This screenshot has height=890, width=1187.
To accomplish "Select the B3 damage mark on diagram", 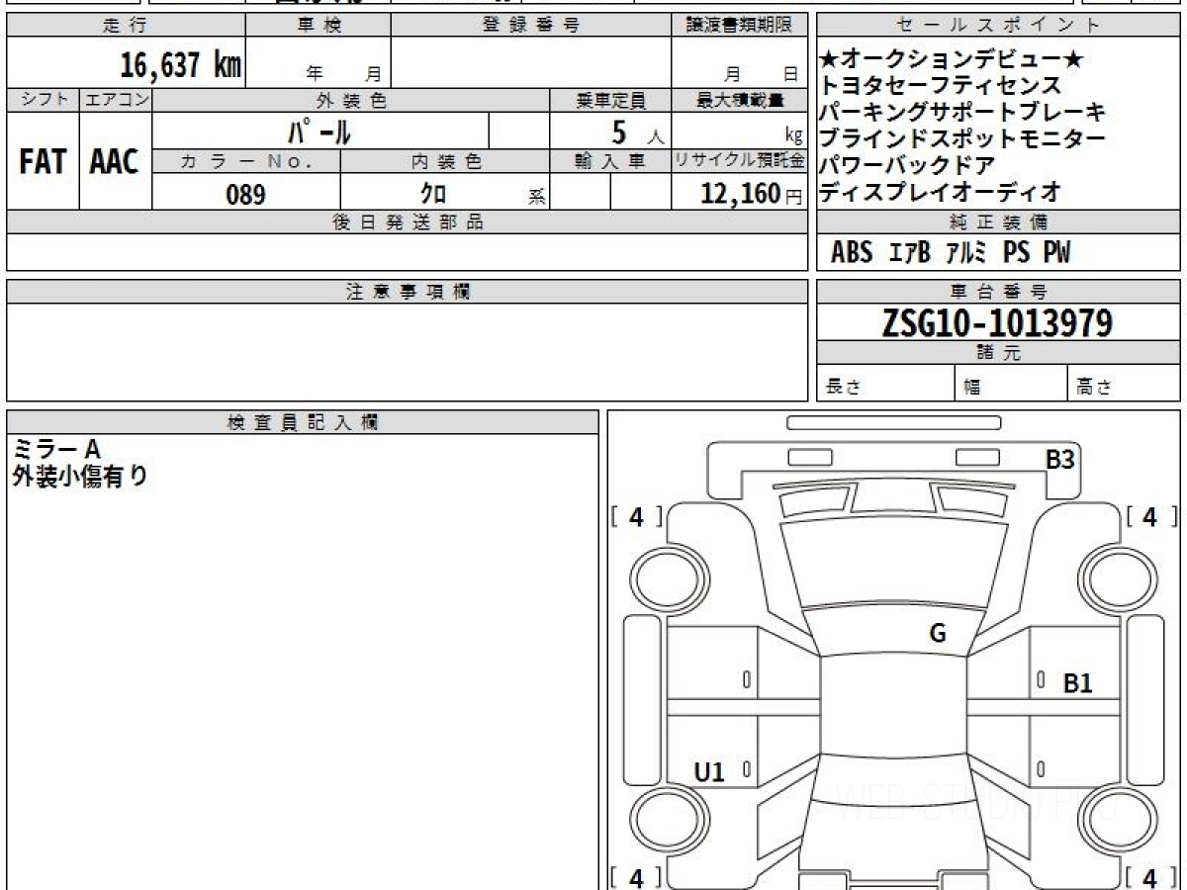I will 1060,460.
